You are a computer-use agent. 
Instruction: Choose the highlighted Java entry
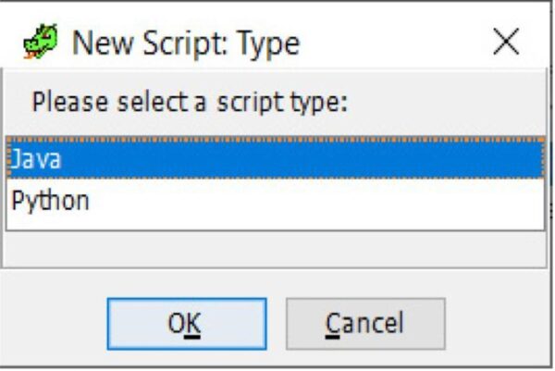point(276,158)
